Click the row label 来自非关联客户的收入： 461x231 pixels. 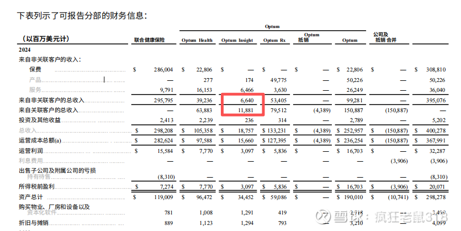(x=50, y=59)
